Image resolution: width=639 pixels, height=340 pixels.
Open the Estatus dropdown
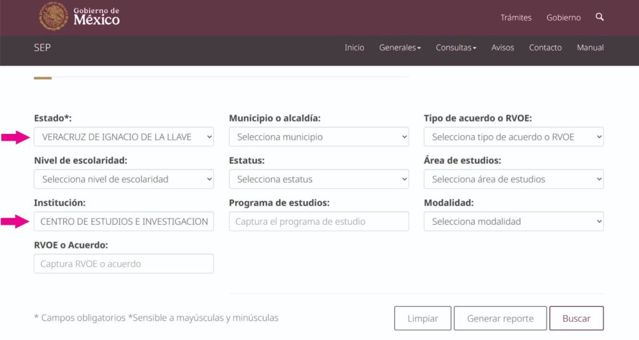tap(318, 179)
